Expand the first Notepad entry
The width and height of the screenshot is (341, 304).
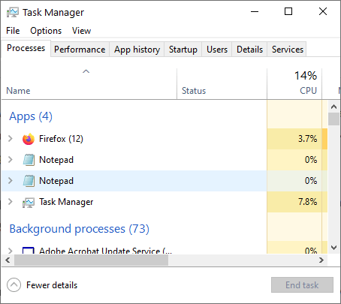[11, 159]
